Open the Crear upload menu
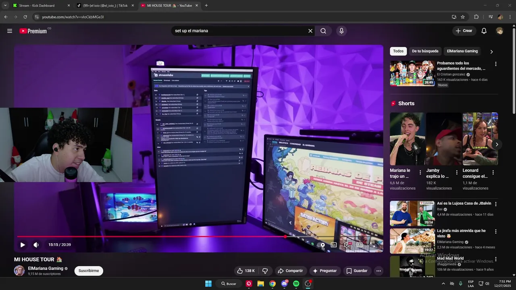 [x=464, y=31]
